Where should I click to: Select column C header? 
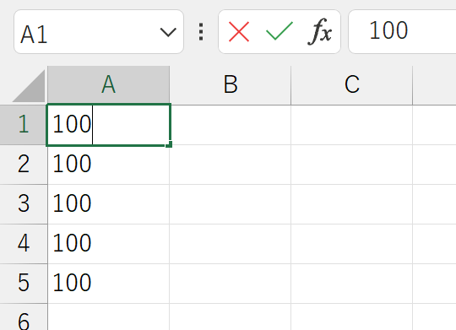pyautogui.click(x=352, y=84)
